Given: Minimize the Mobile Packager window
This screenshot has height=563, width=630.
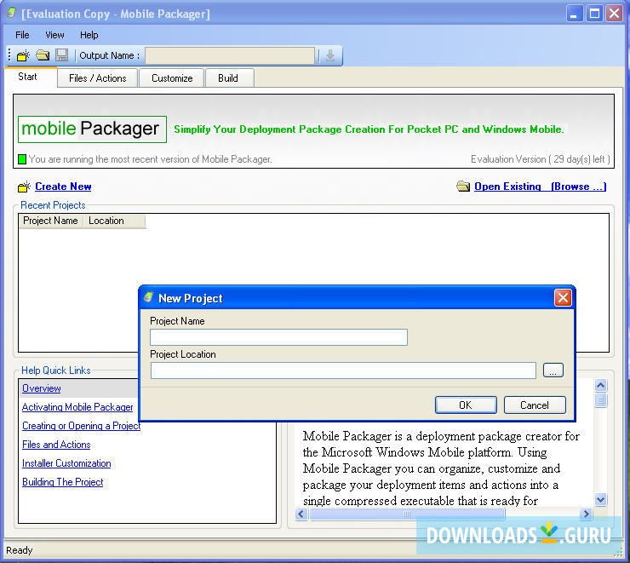Looking at the screenshot, I should (x=575, y=14).
